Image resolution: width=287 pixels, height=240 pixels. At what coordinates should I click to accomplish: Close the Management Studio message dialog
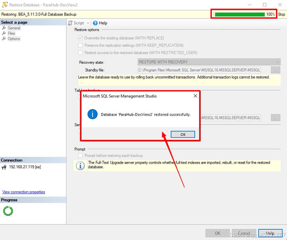point(195,96)
